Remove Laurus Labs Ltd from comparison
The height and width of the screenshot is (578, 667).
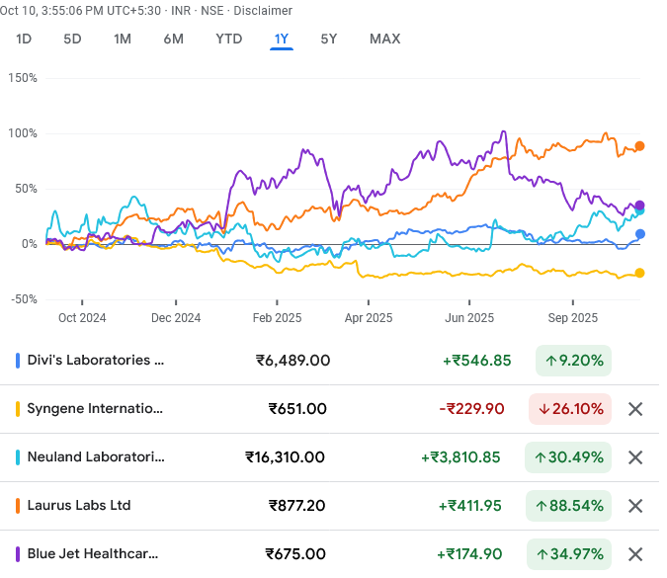(635, 506)
